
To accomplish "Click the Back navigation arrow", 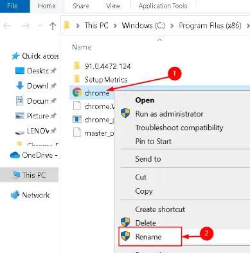I will tap(8, 26).
